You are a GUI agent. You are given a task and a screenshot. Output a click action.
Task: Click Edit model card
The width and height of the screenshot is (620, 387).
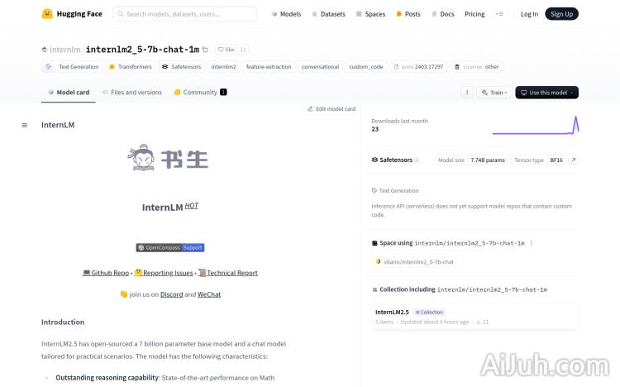click(331, 109)
